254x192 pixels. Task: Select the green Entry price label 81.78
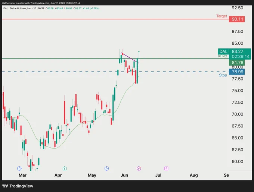pyautogui.click(x=237, y=63)
